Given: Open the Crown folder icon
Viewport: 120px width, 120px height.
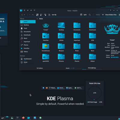Looking at the screenshot, I should click(46, 25).
